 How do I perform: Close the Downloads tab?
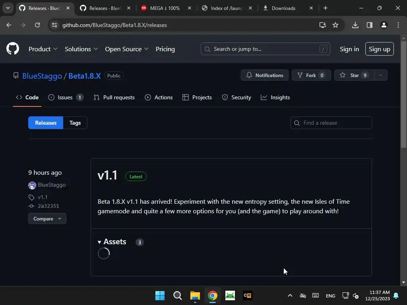tap(311, 8)
